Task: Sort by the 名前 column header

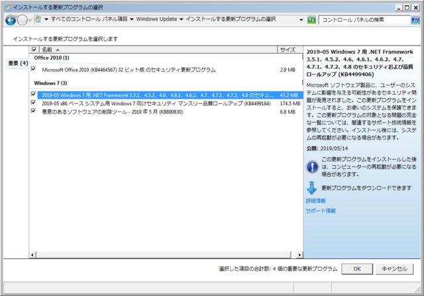Action: pyautogui.click(x=158, y=50)
